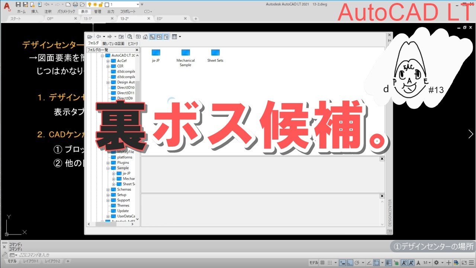476x268 pixels.
Task: Open the layer list dropdown showing 1
Action: tap(138, 4)
